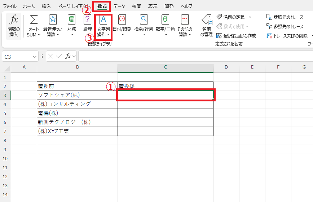The image size is (313, 202).
Task: Select cell (株)コンサルティング
Action: (78, 104)
